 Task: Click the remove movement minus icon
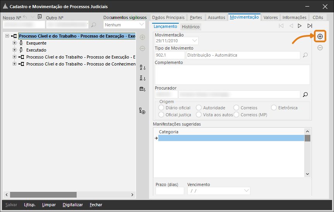(320, 48)
